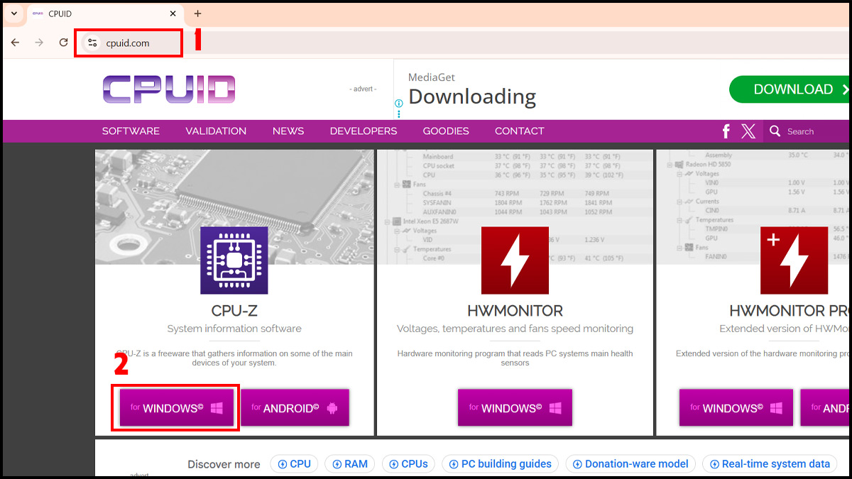Image resolution: width=852 pixels, height=479 pixels.
Task: Click the Real-time system data chip
Action: pos(770,464)
